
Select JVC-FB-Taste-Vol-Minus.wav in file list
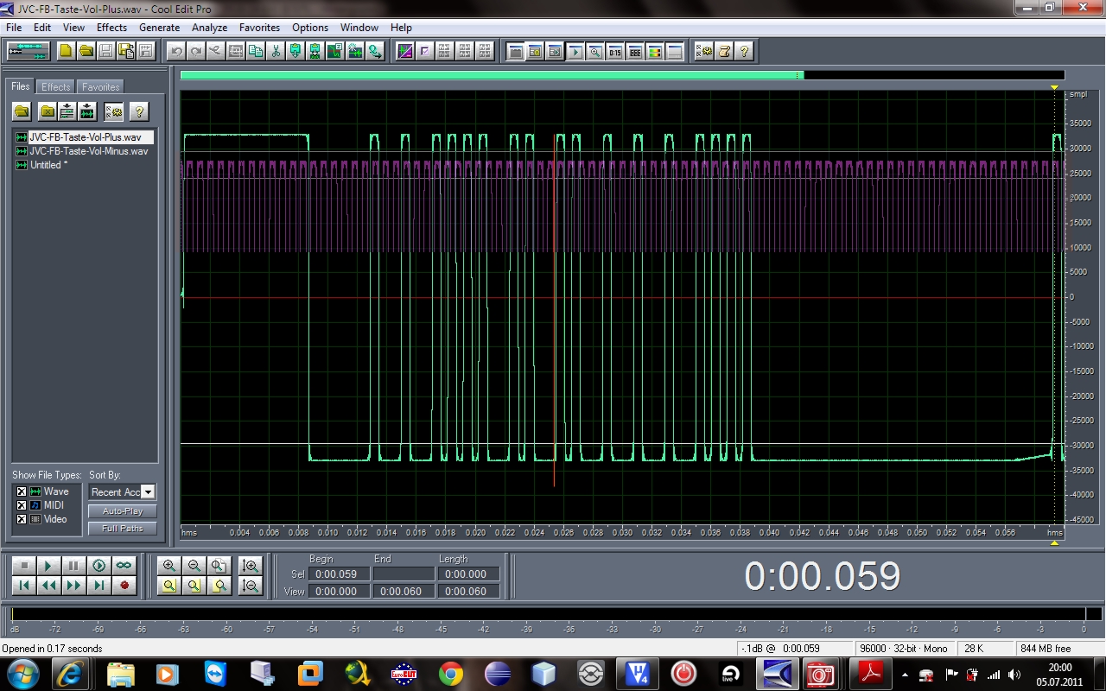pyautogui.click(x=88, y=151)
